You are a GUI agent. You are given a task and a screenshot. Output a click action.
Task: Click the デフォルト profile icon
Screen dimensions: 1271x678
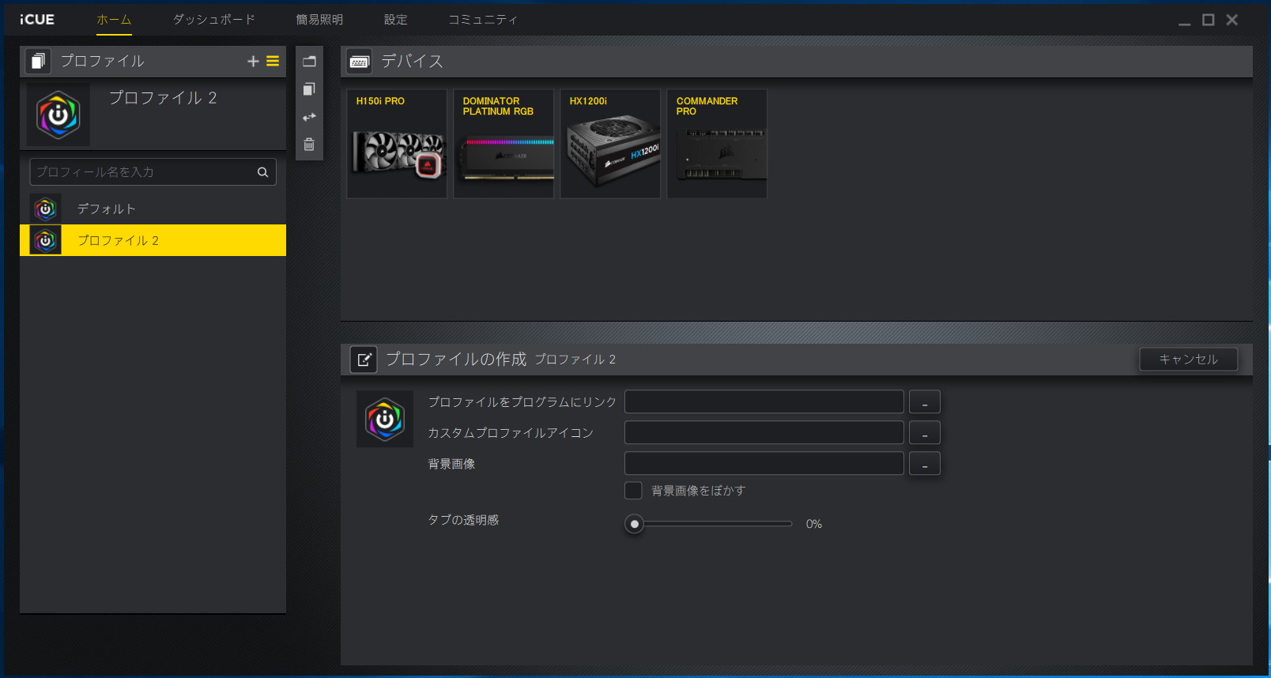point(46,209)
